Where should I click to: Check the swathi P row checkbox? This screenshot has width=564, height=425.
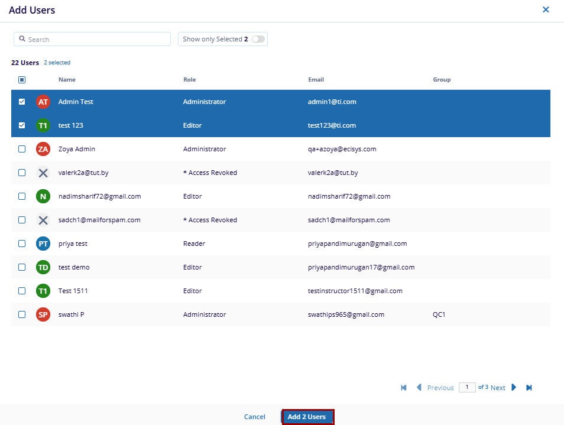(x=22, y=314)
